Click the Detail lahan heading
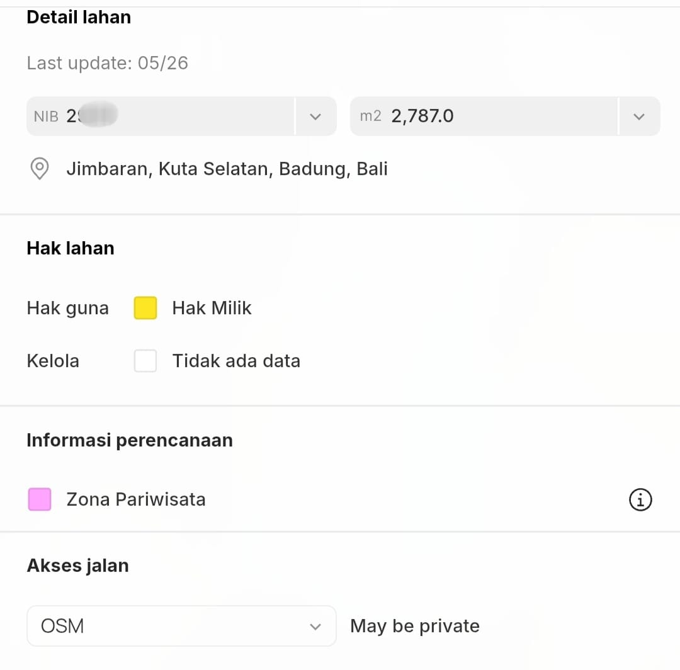The height and width of the screenshot is (670, 680). pyautogui.click(x=79, y=18)
